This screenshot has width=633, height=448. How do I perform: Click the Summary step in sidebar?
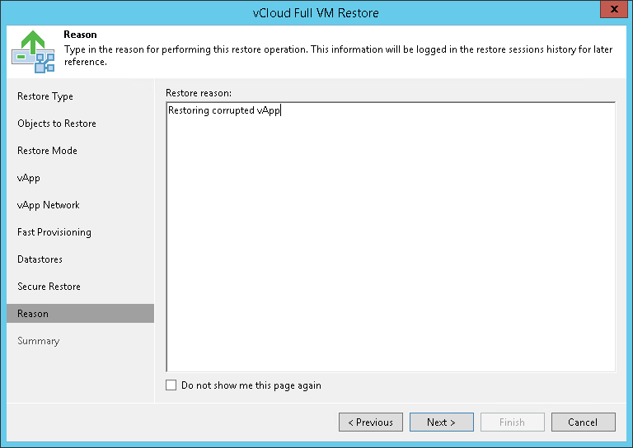tap(39, 341)
